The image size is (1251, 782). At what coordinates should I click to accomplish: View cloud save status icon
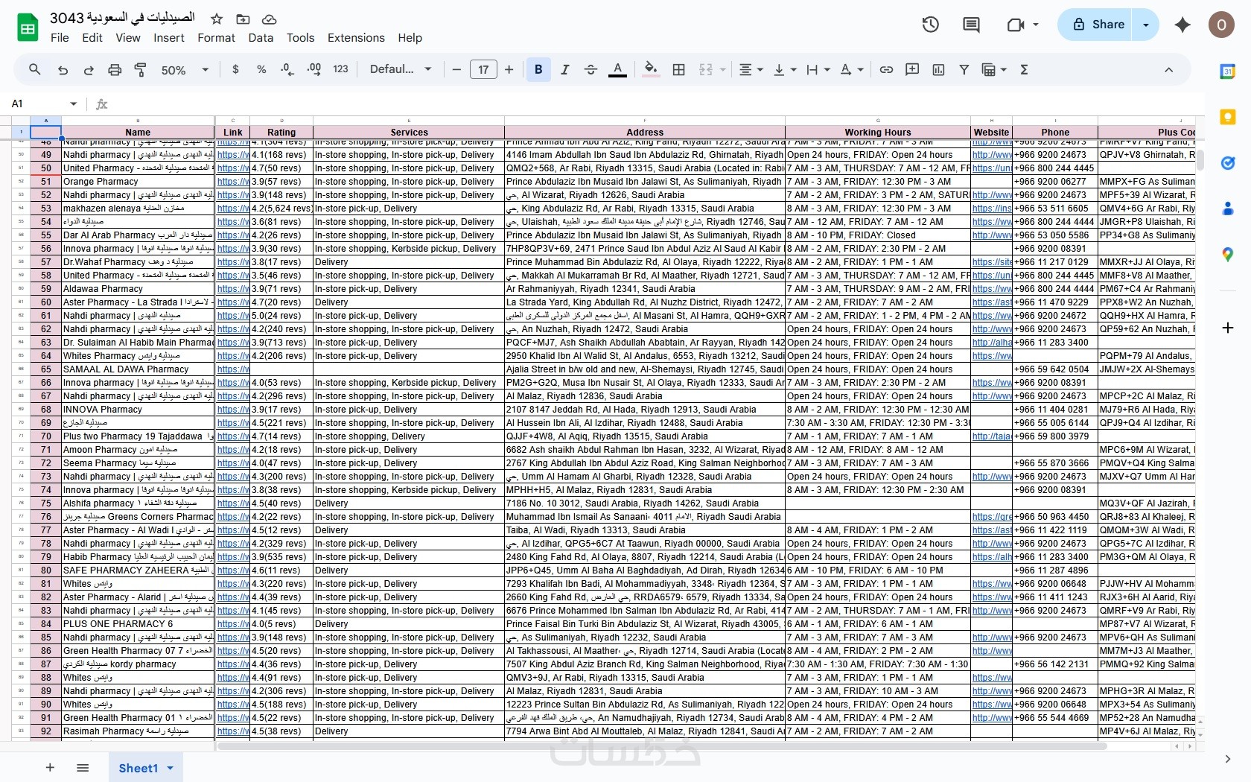(x=270, y=19)
